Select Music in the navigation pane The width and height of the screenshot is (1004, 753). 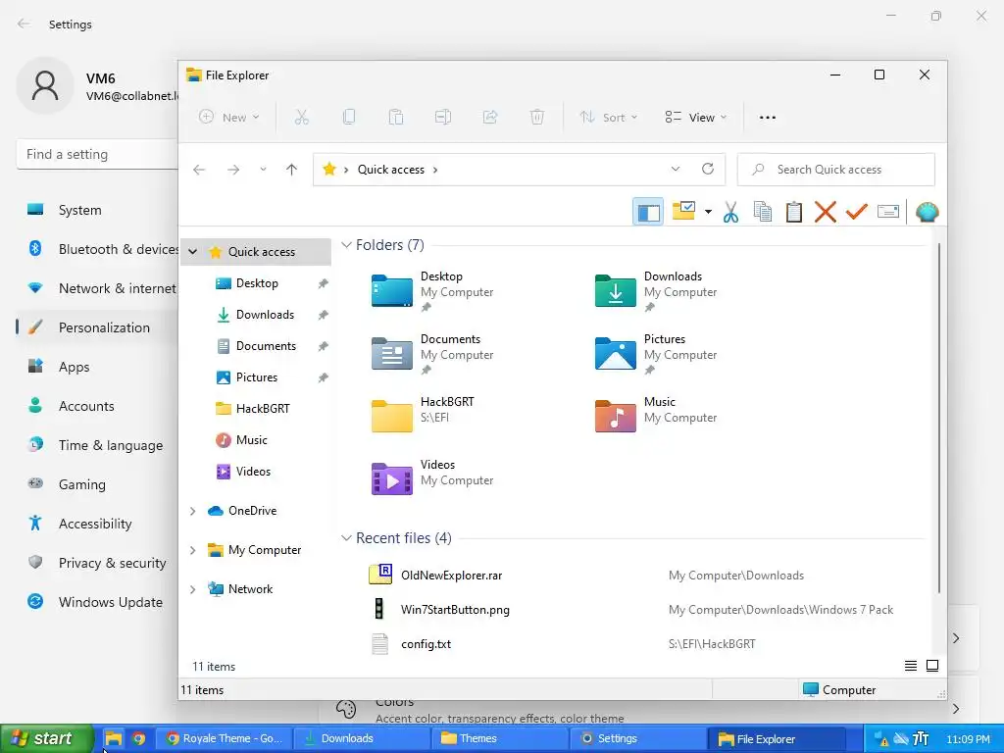251,440
